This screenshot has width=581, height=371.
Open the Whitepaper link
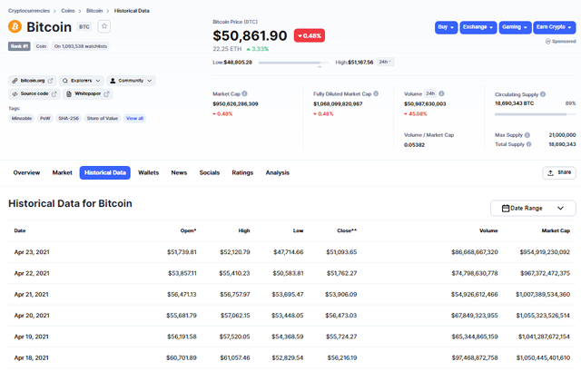tap(87, 94)
